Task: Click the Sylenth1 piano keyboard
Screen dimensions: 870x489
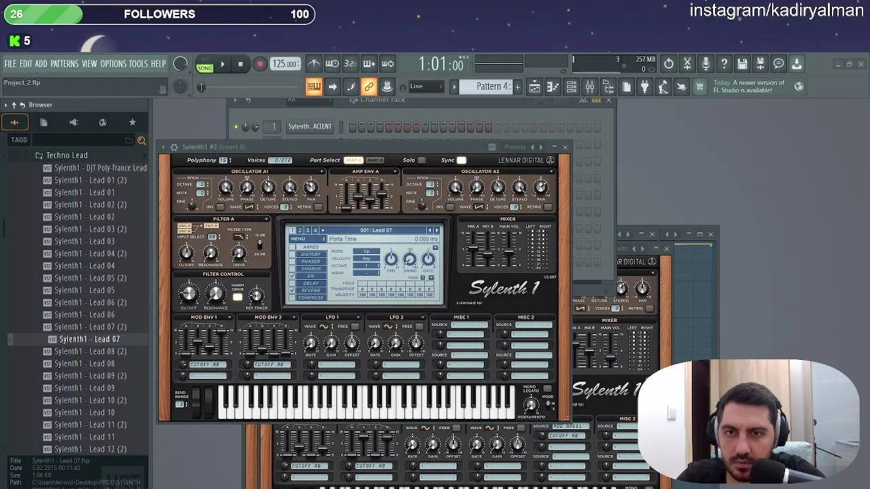Action: 366,401
